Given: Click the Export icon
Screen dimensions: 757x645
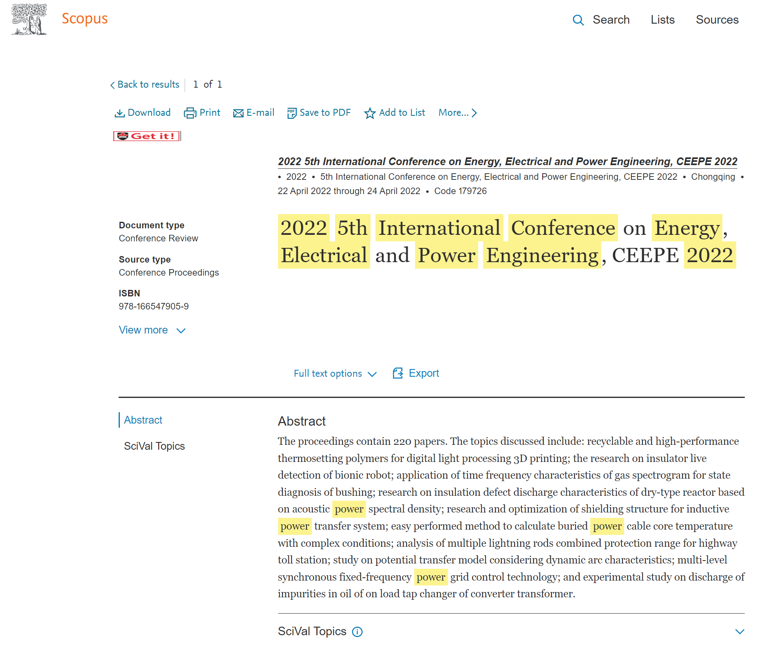Looking at the screenshot, I should (398, 373).
